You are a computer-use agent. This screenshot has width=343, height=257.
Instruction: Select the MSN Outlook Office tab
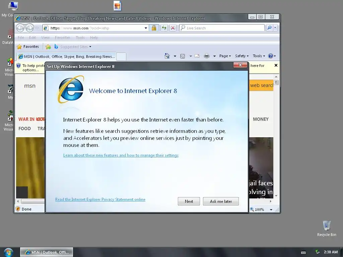(66, 57)
